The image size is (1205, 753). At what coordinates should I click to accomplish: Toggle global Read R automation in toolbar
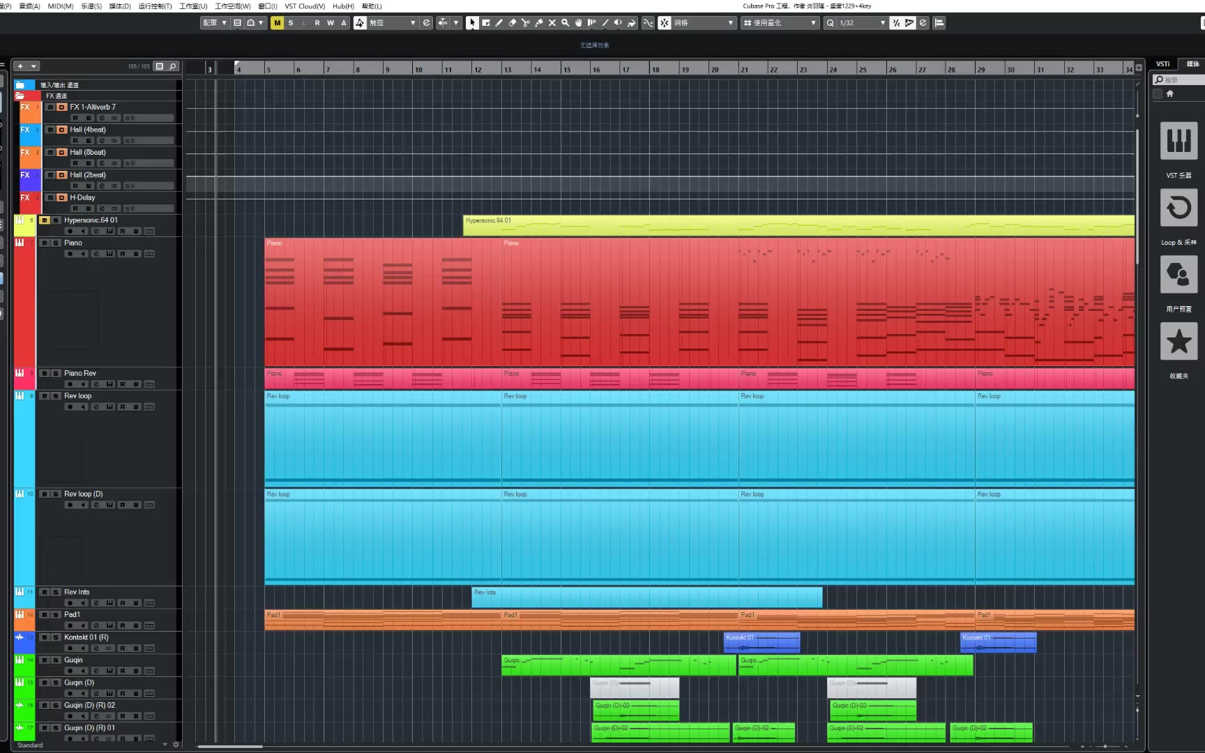pyautogui.click(x=317, y=23)
